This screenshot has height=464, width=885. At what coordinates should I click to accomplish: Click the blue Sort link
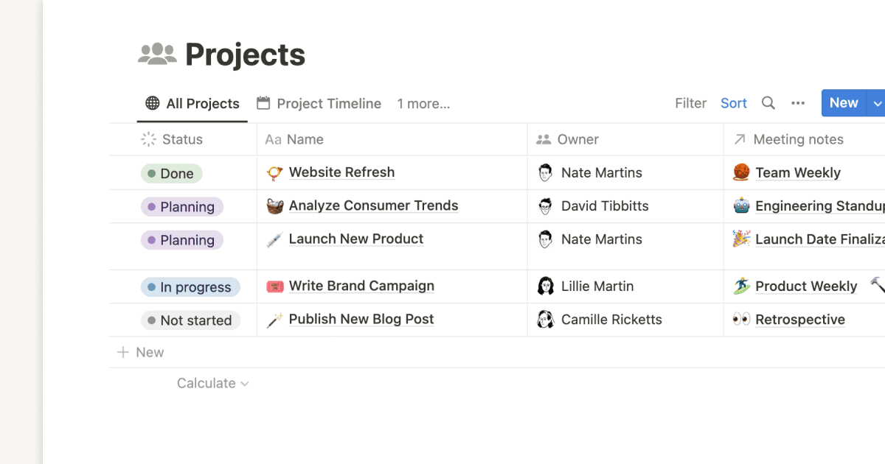click(x=733, y=103)
